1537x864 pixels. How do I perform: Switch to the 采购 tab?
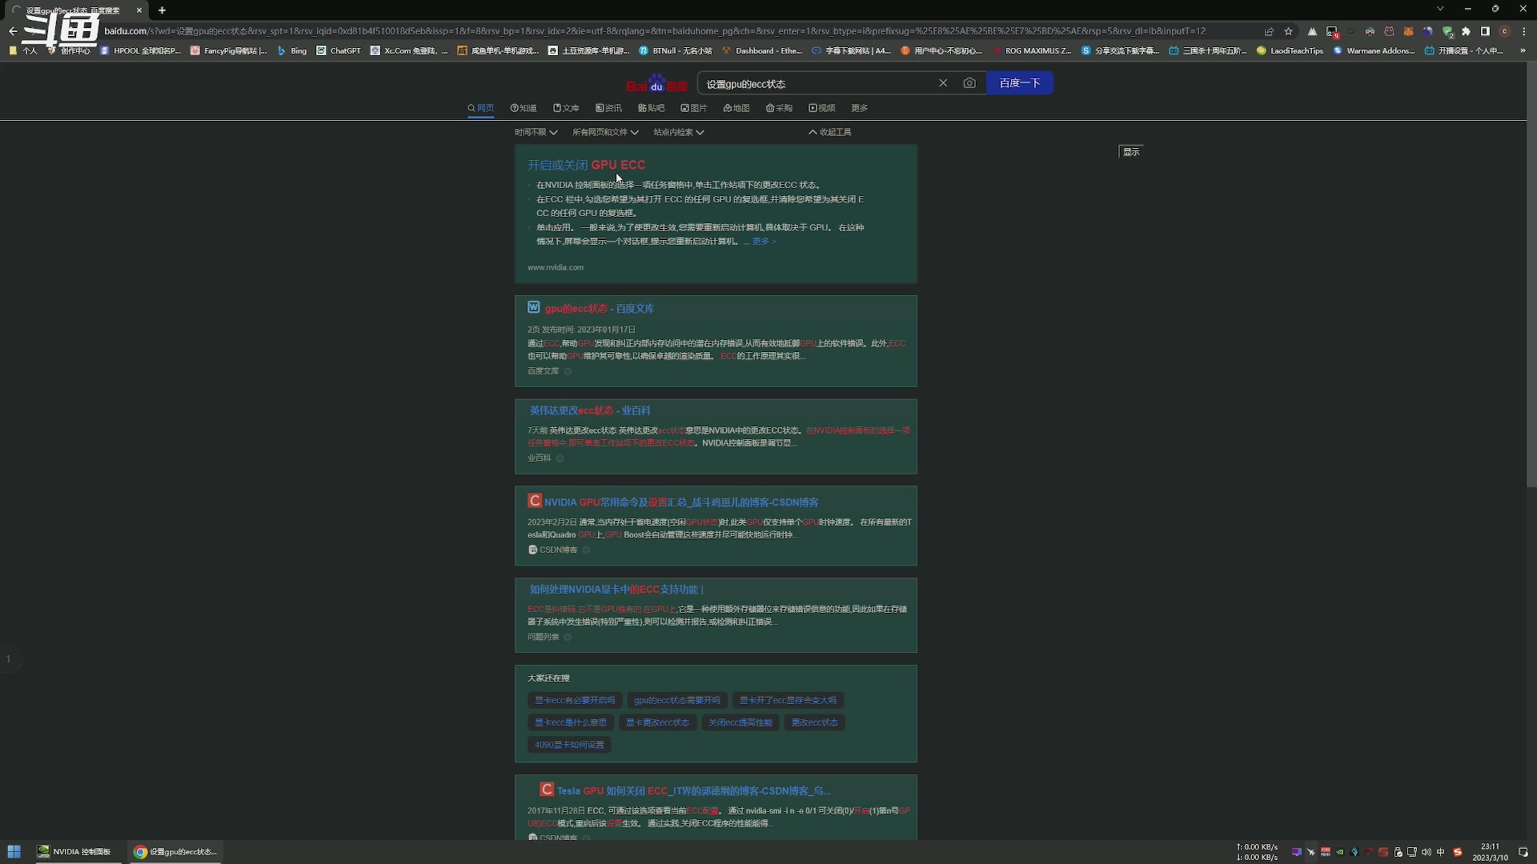point(779,108)
